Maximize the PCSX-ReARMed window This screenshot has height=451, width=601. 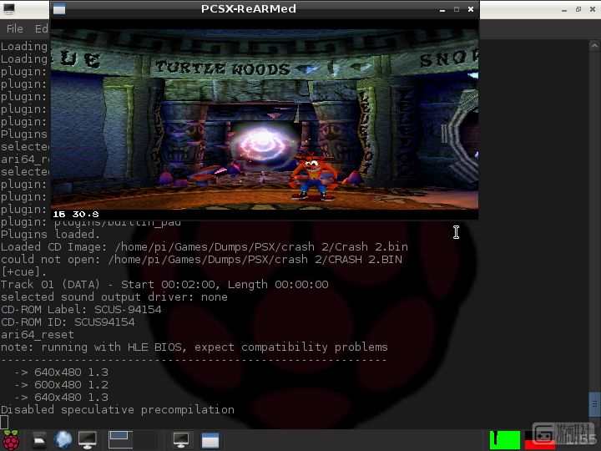457,9
